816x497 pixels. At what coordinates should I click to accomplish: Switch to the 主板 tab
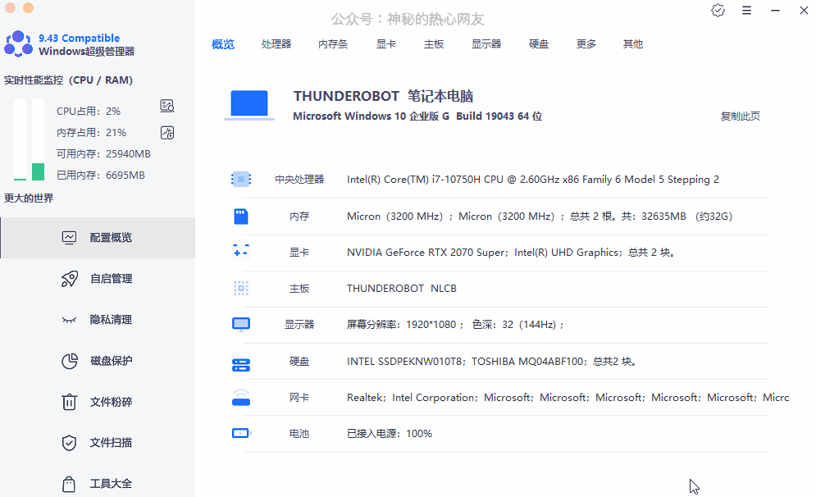(434, 44)
